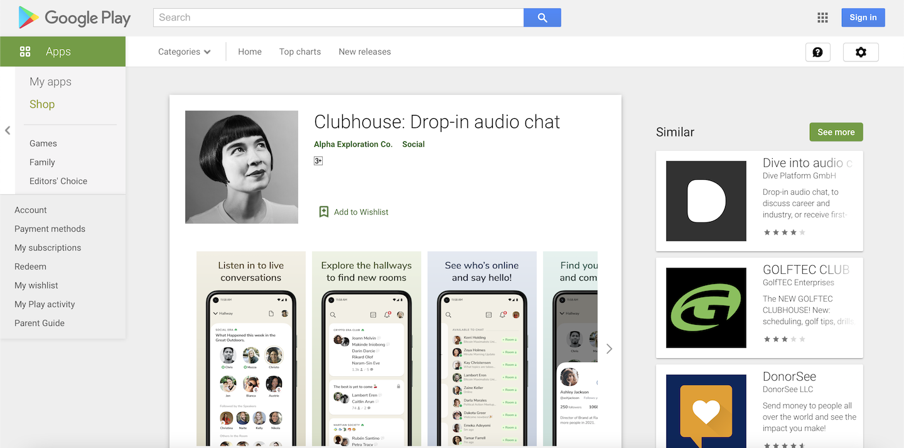Open Games category in sidebar
The width and height of the screenshot is (904, 448).
point(43,143)
